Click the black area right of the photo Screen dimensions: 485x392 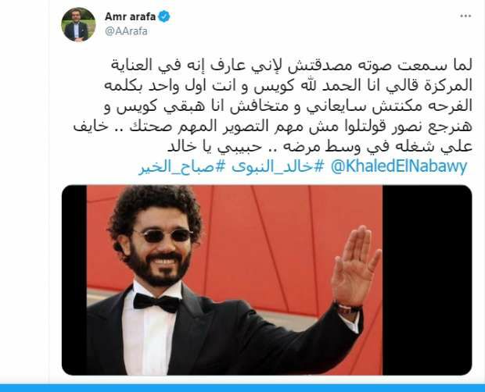point(427,280)
